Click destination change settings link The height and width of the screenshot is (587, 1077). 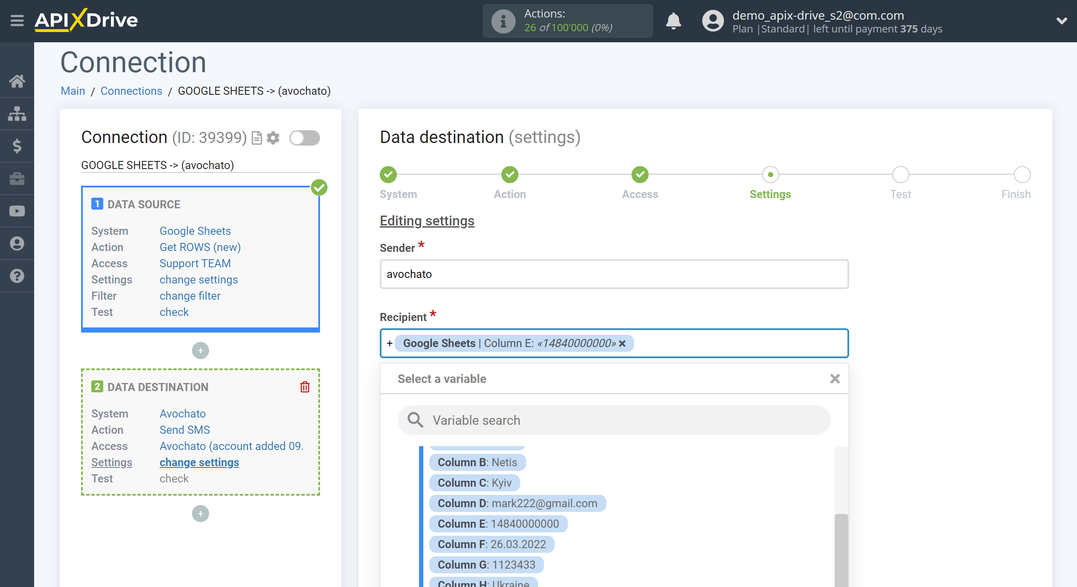coord(199,462)
